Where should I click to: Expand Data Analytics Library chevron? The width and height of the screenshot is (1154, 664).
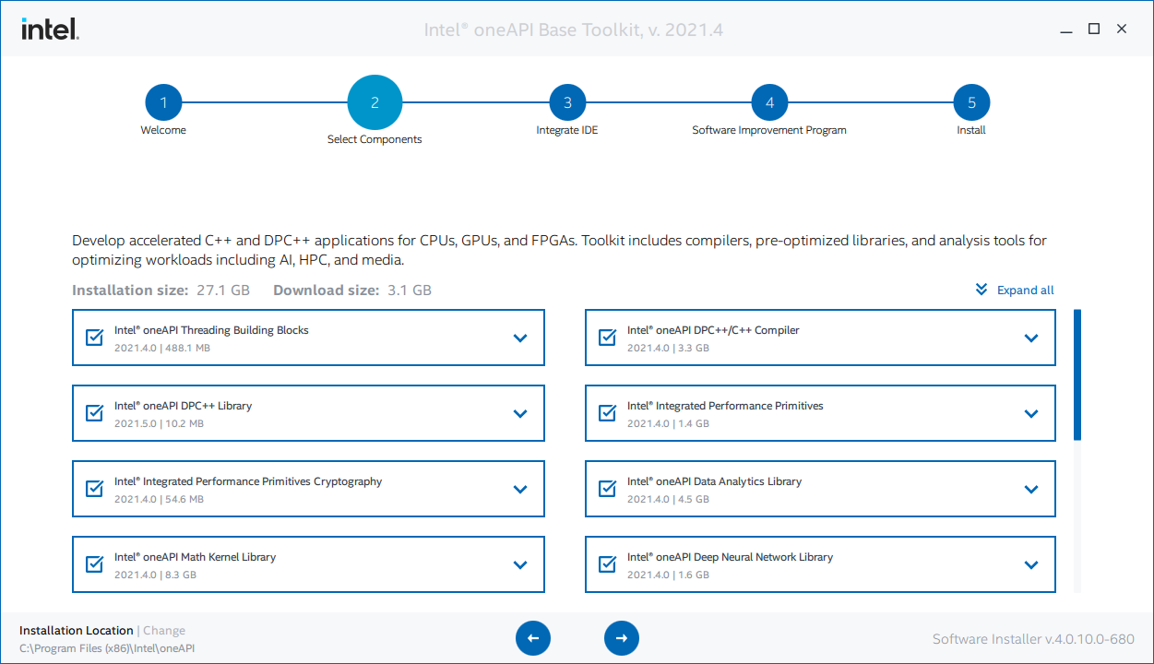click(x=1031, y=490)
